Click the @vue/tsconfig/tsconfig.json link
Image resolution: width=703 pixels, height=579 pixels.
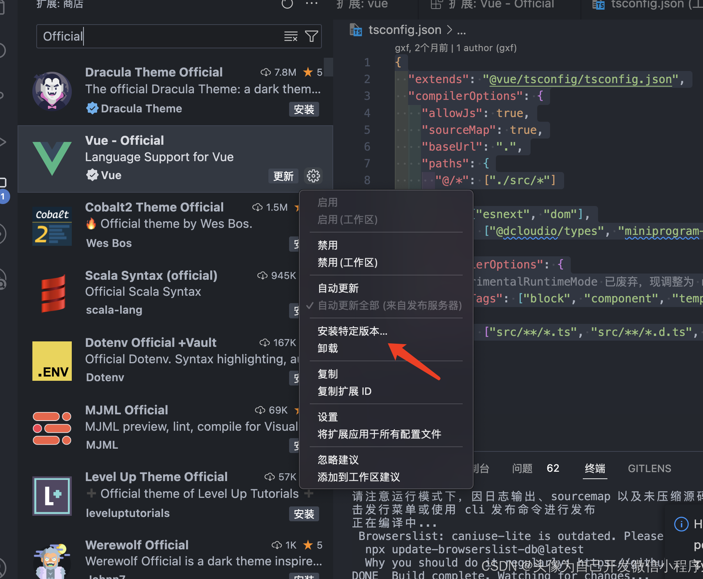pyautogui.click(x=581, y=80)
